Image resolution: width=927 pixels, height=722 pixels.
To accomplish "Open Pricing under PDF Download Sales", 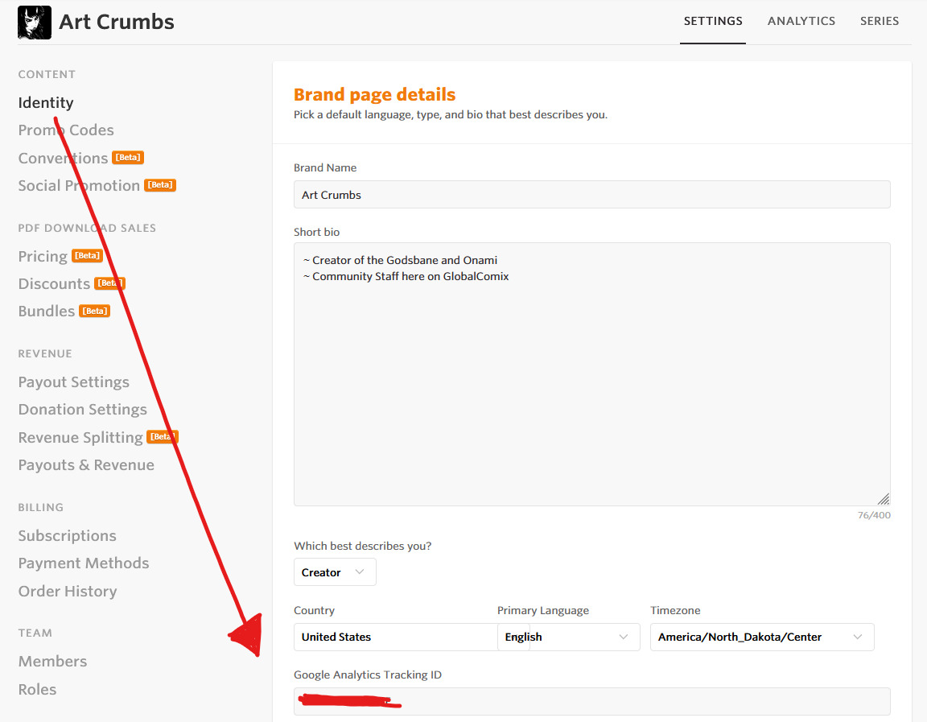I will (x=43, y=256).
